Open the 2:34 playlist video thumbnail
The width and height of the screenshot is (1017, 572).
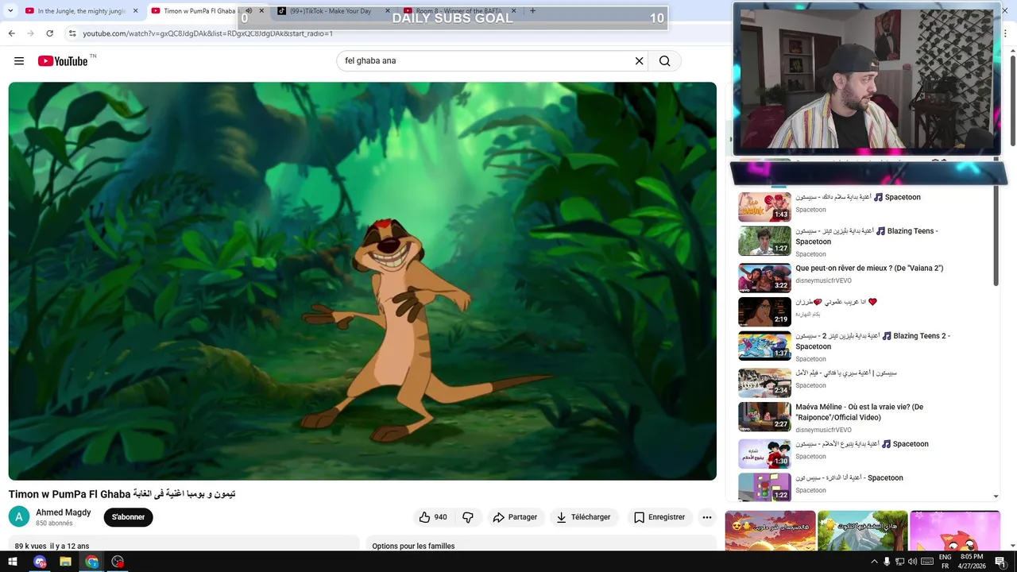click(764, 382)
